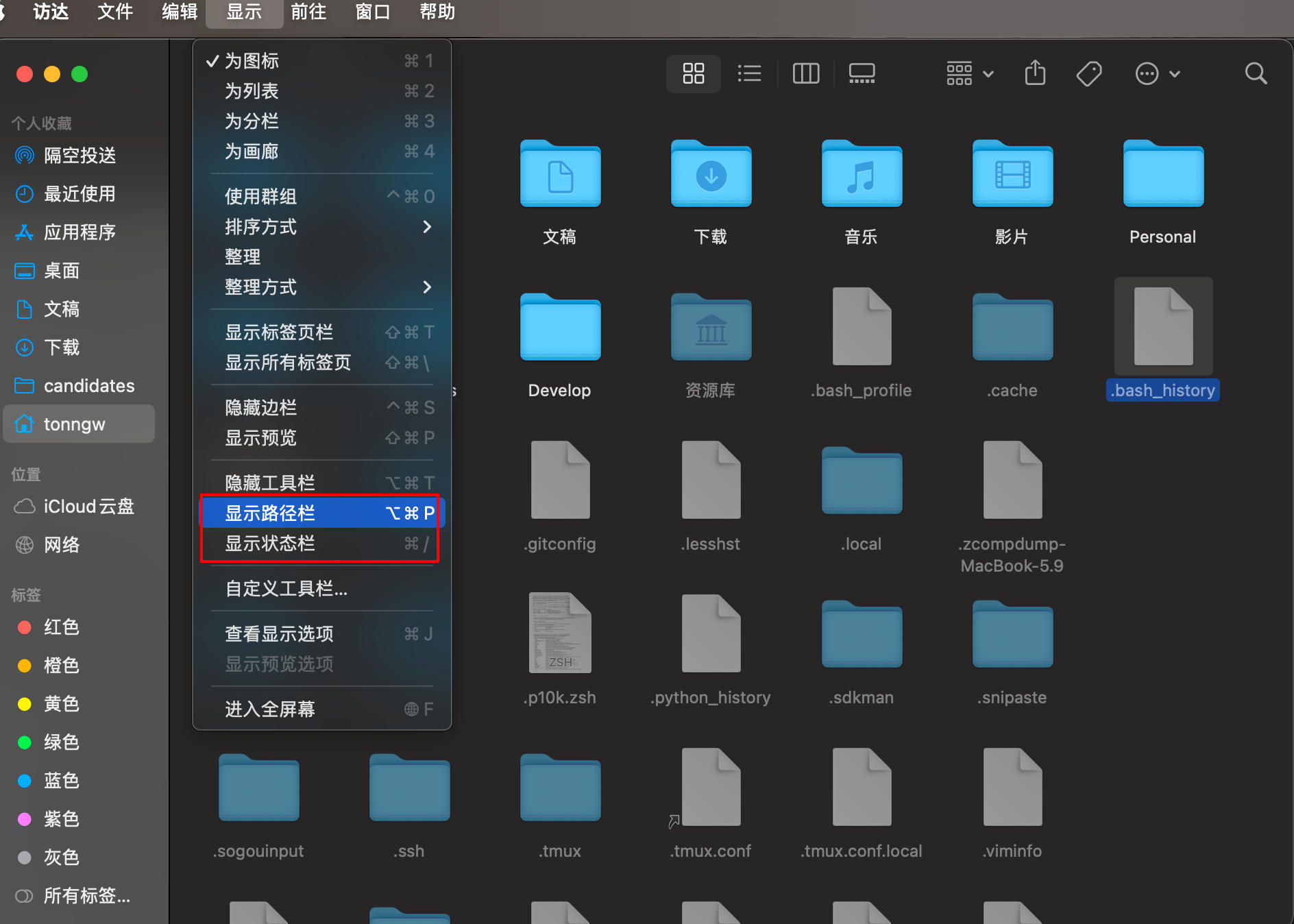This screenshot has width=1294, height=924.
Task: Choose 整理 menu item
Action: pos(322,257)
